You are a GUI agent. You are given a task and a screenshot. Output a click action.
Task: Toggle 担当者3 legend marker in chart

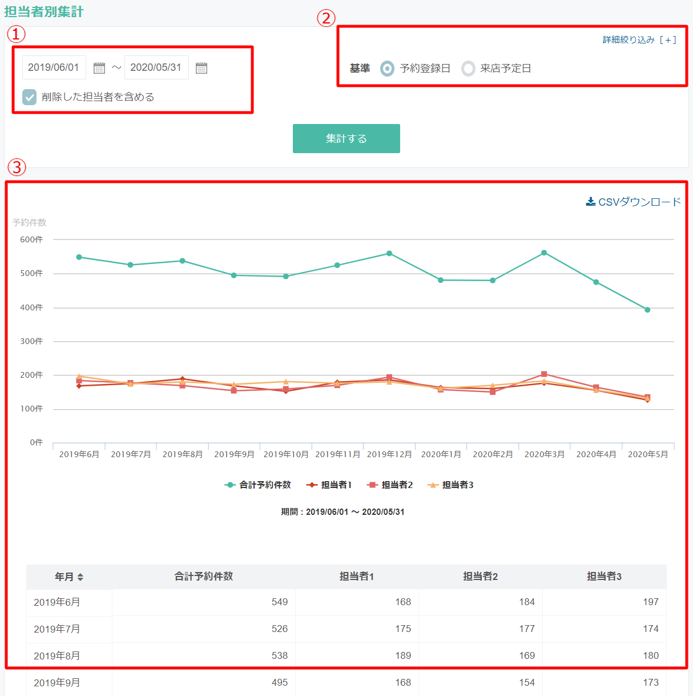point(433,485)
